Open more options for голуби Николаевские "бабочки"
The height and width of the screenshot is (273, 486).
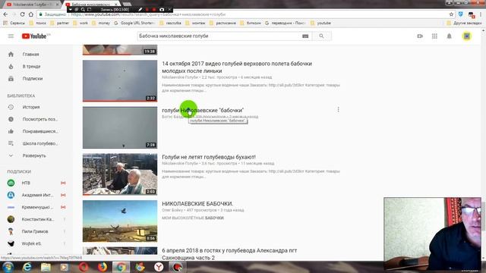click(338, 109)
